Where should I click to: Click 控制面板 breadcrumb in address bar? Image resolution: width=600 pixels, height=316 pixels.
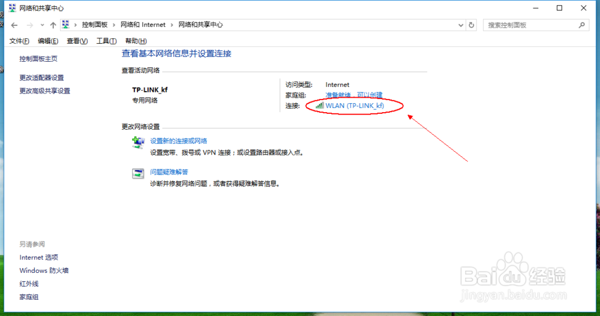point(95,25)
